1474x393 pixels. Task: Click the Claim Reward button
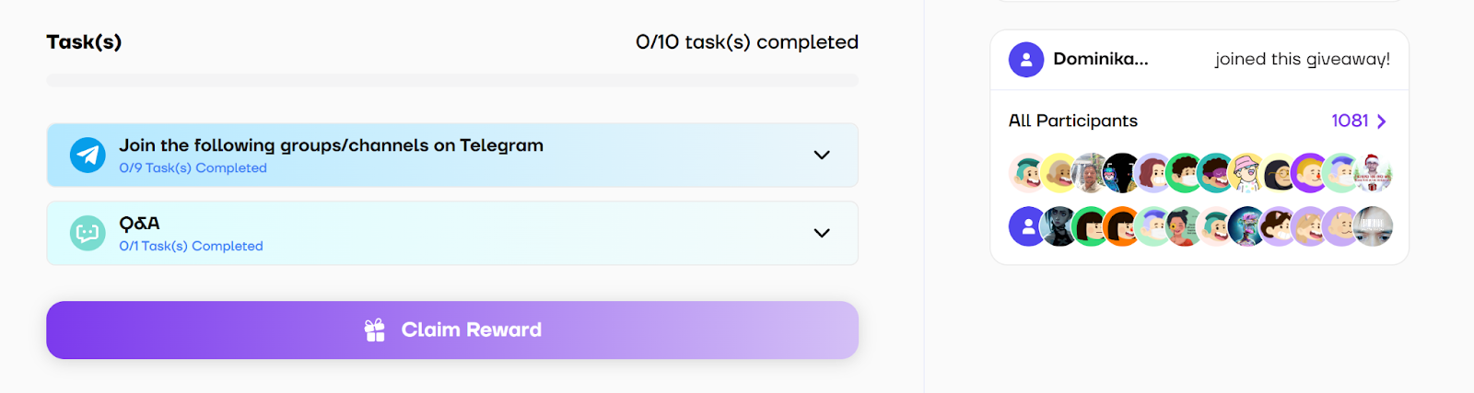pyautogui.click(x=452, y=330)
